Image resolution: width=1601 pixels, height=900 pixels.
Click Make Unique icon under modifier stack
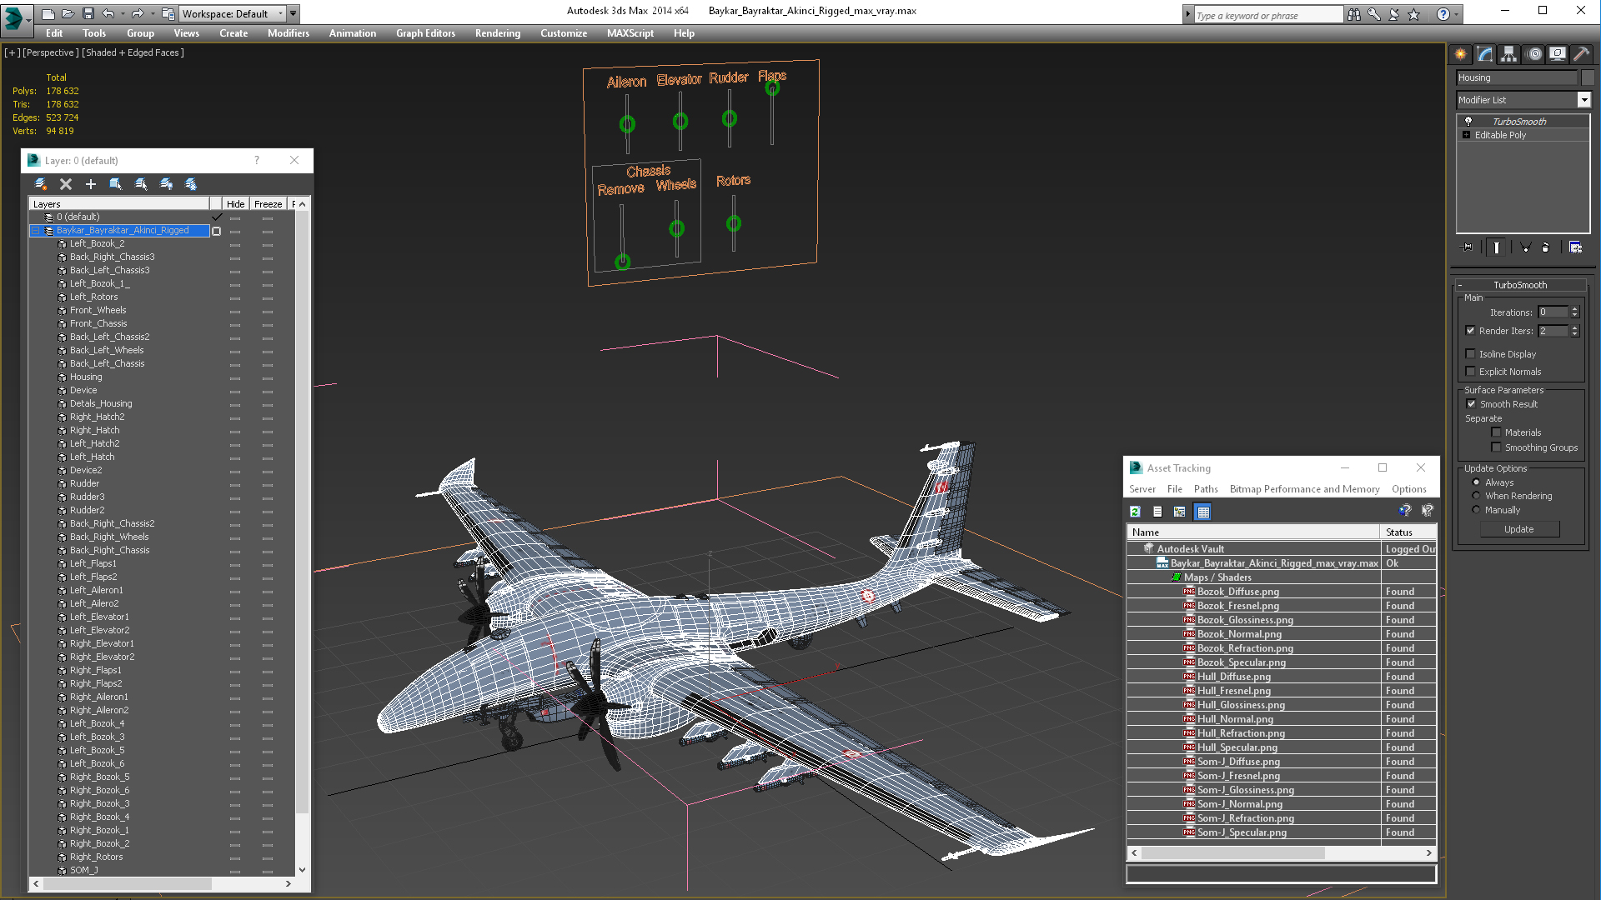(1525, 247)
